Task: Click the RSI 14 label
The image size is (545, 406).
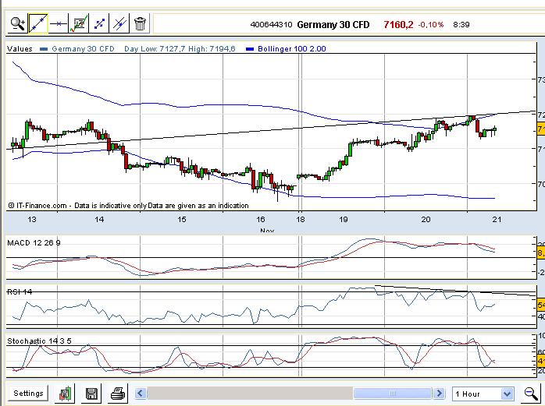Action: pyautogui.click(x=20, y=291)
